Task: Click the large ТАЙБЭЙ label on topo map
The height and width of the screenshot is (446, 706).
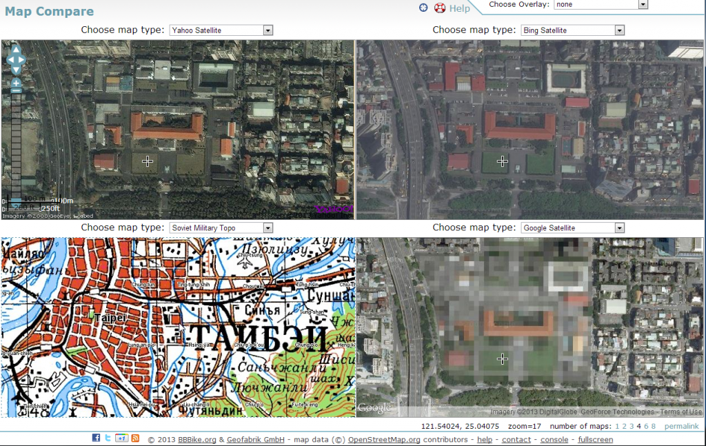Action: point(259,338)
